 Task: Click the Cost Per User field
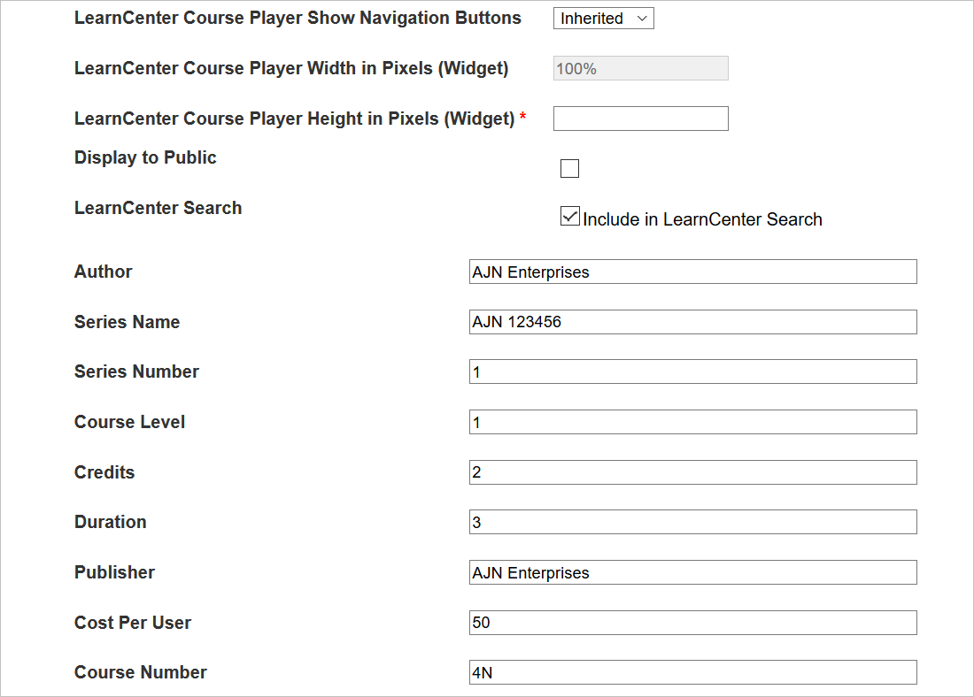point(692,623)
